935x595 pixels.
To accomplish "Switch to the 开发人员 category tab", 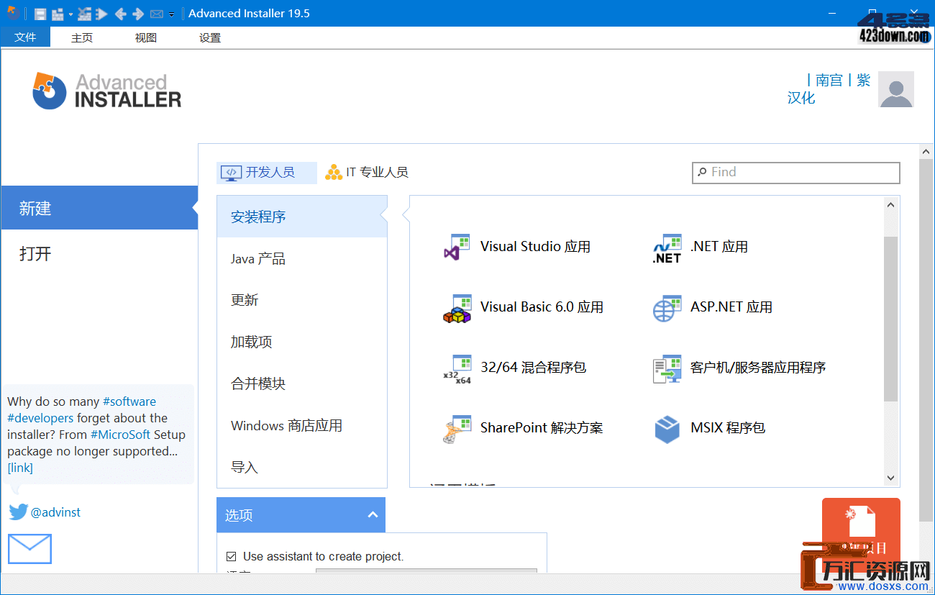I will (266, 173).
